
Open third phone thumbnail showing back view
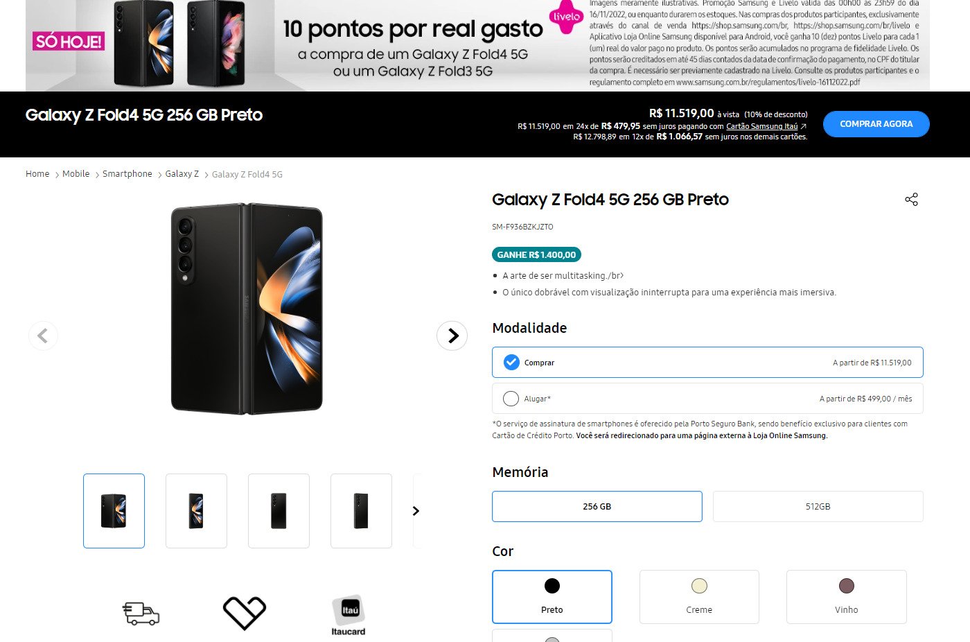[279, 511]
